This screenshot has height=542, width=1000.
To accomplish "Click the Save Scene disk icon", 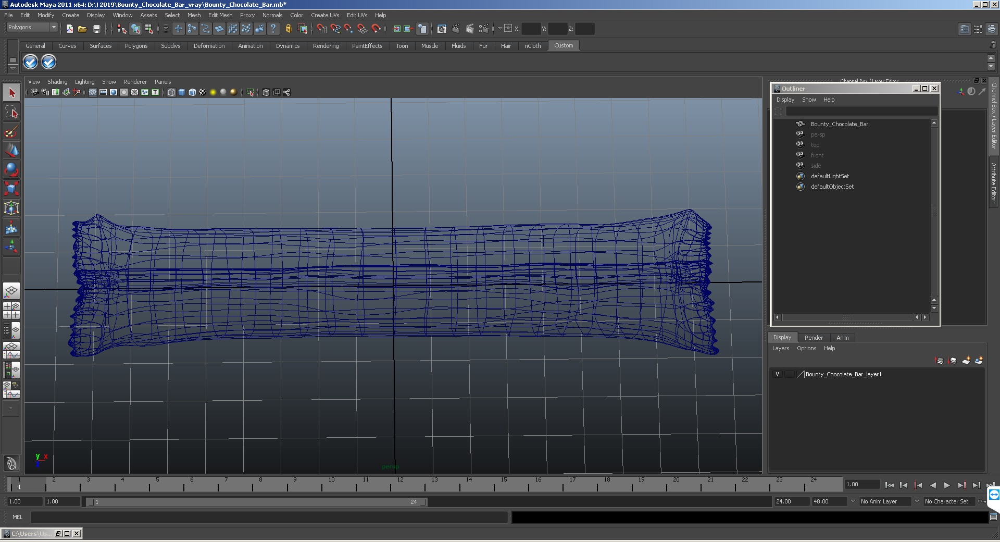I will pos(96,29).
